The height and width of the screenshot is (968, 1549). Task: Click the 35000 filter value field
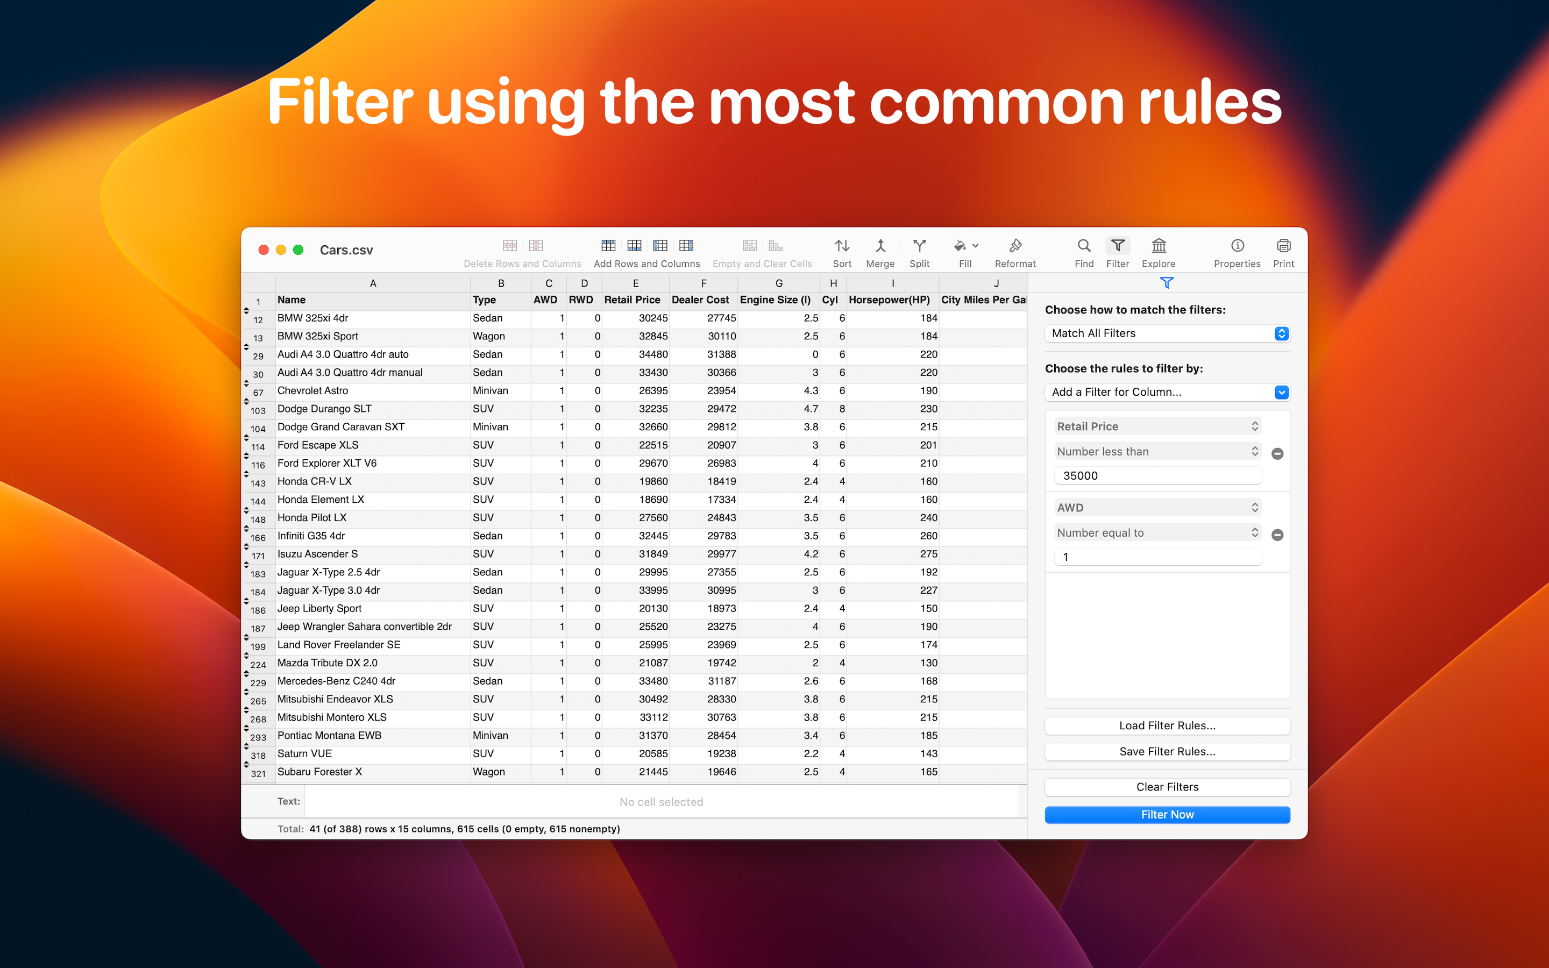[x=1157, y=476]
